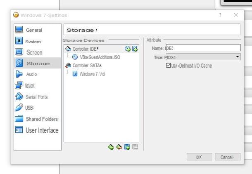This screenshot has width=252, height=174.
Task: Click the System chip icon
Action: click(19, 40)
